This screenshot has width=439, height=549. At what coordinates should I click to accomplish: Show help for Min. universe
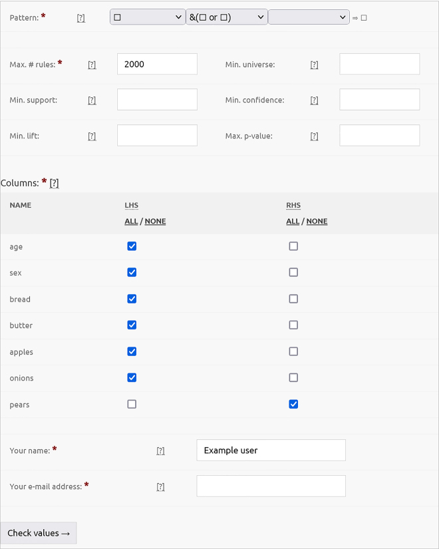click(314, 65)
